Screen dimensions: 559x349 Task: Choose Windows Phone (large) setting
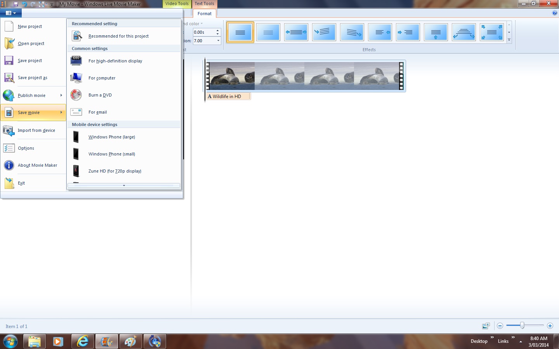112,137
